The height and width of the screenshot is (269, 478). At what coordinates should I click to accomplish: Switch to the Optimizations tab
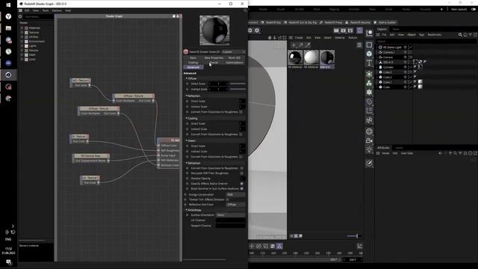(235, 63)
